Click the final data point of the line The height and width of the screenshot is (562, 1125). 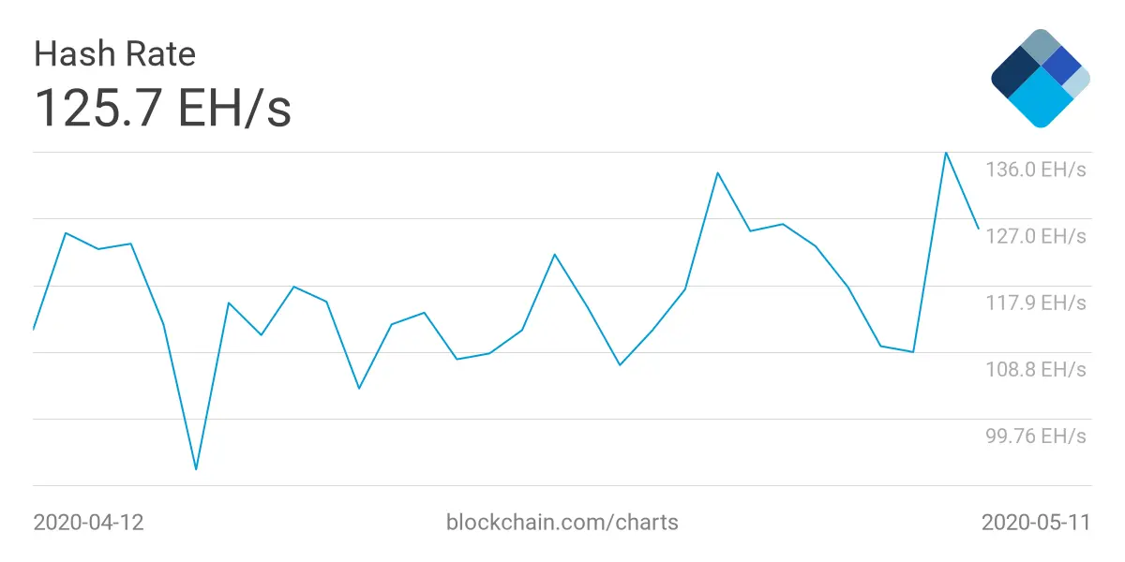point(978,228)
